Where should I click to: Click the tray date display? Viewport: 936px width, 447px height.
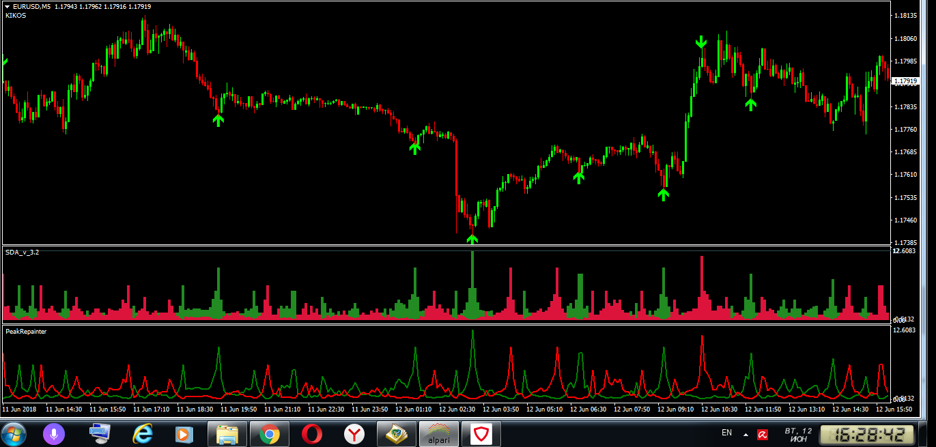[x=797, y=434]
